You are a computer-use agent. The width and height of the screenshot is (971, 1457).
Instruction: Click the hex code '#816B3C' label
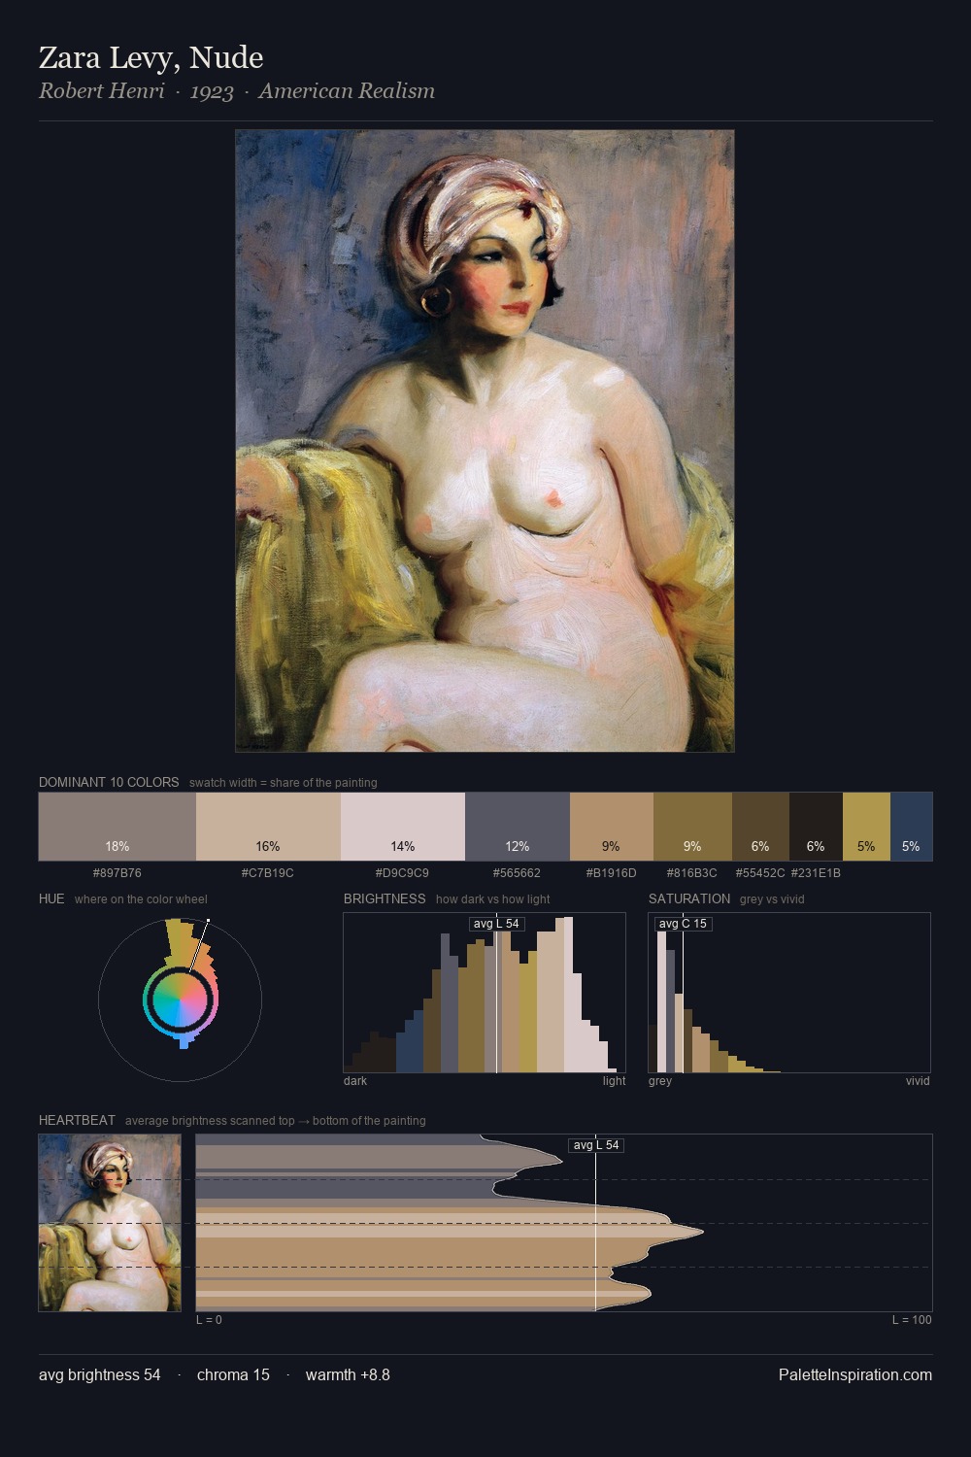[x=692, y=872]
